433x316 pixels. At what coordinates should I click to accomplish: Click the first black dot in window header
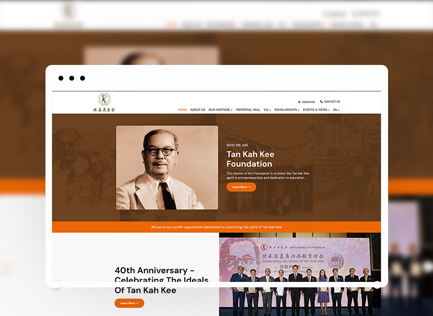(x=61, y=78)
